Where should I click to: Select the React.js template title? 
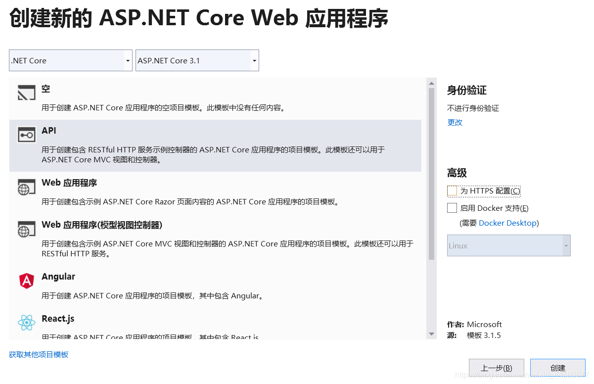(x=58, y=319)
